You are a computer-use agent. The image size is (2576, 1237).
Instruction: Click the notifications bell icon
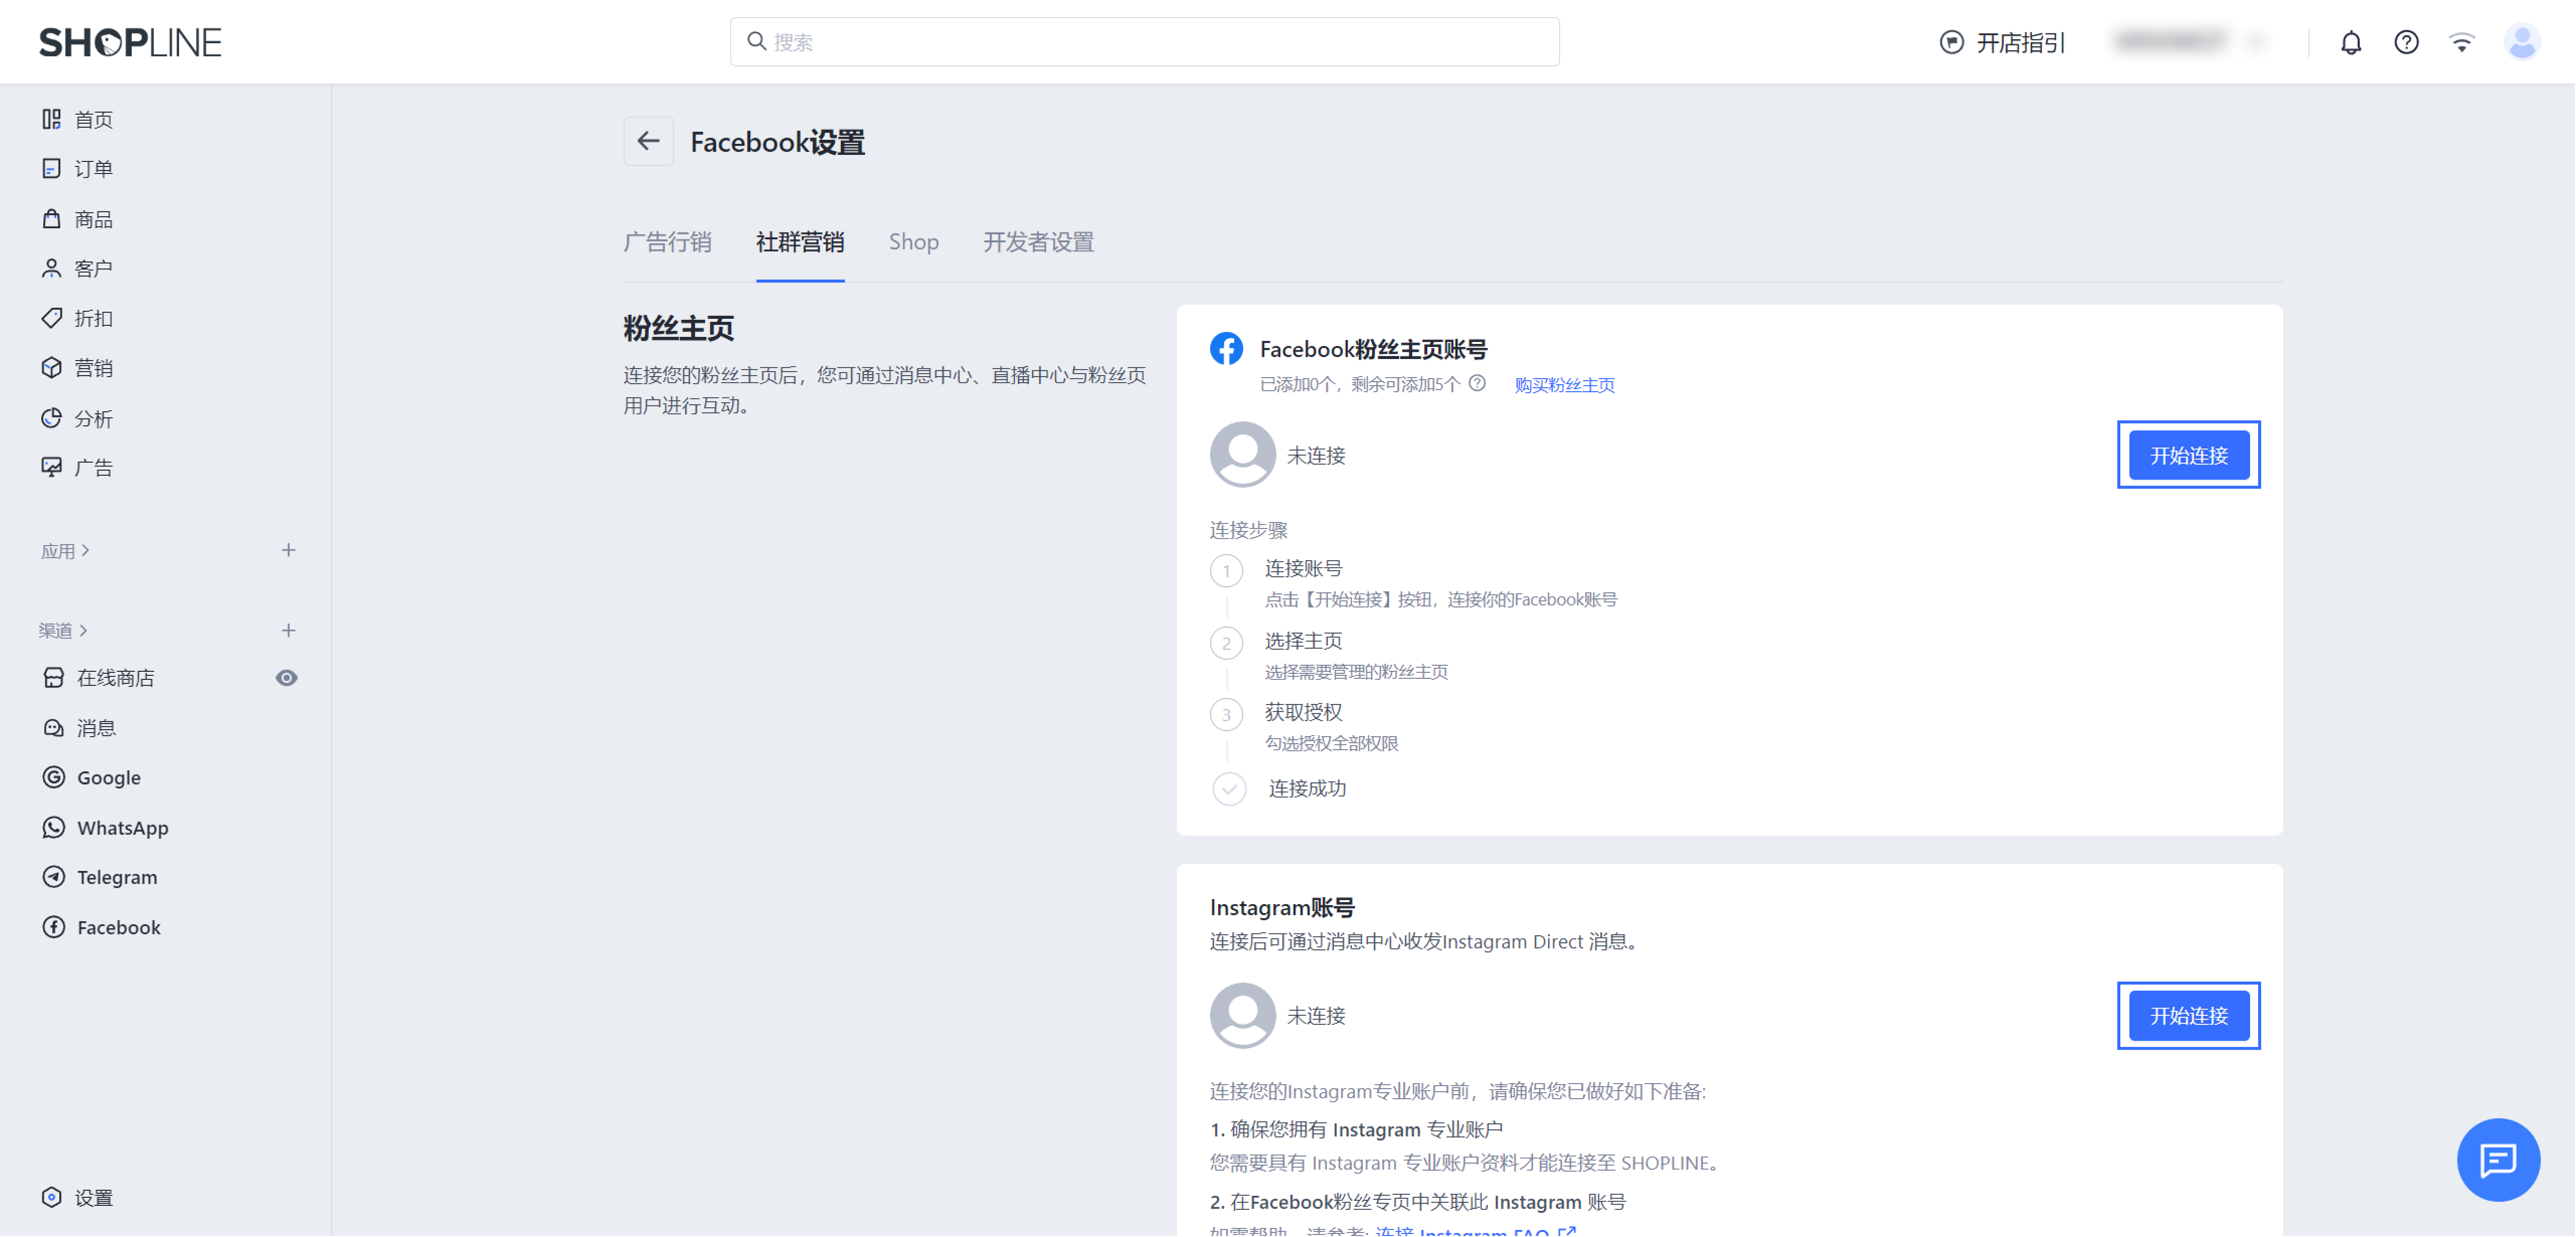tap(2351, 42)
